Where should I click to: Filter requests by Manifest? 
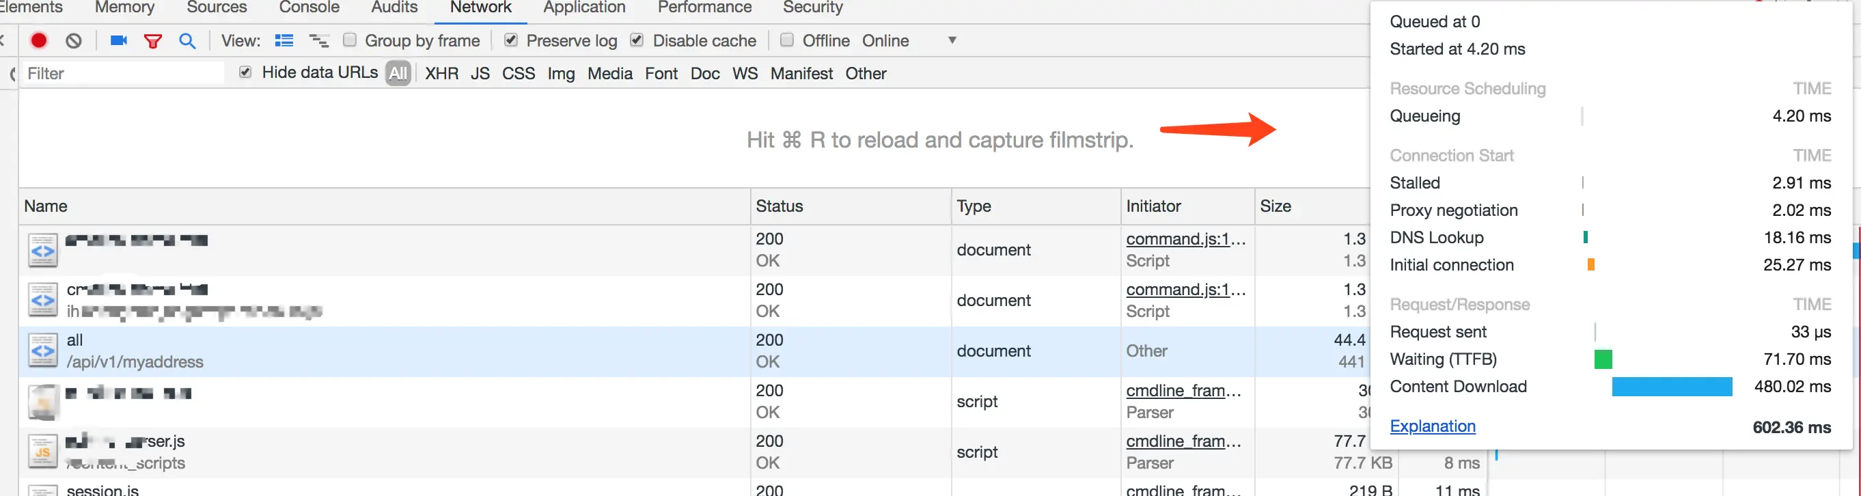[x=801, y=74]
